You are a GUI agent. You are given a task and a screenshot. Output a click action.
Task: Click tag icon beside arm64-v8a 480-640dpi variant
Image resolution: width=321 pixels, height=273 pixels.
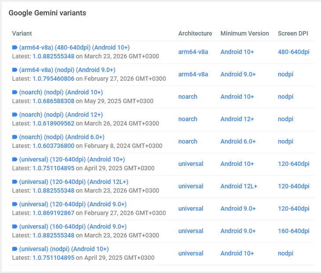(x=14, y=47)
